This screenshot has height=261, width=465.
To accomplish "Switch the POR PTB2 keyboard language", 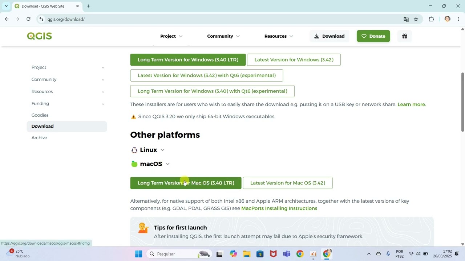I will point(400,254).
